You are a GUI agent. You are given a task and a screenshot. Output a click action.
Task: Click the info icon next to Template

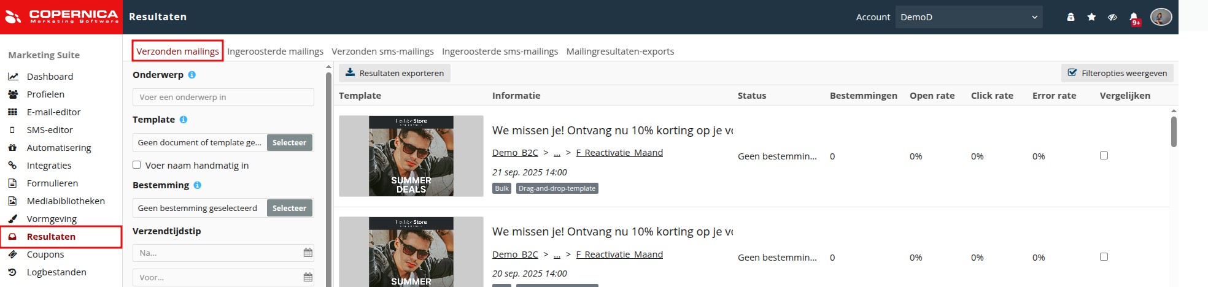tap(183, 120)
